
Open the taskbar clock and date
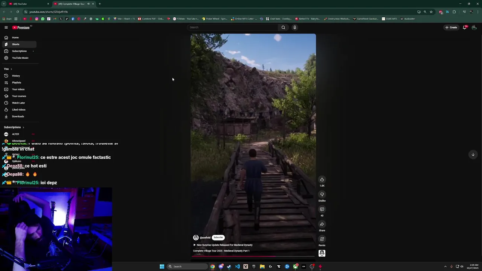pos(474,266)
